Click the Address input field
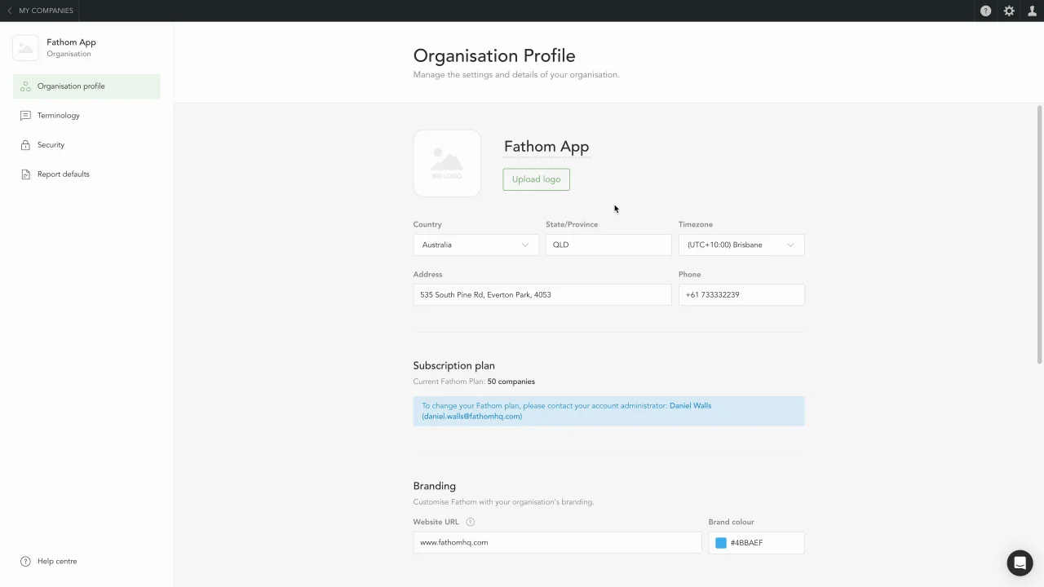 542,295
